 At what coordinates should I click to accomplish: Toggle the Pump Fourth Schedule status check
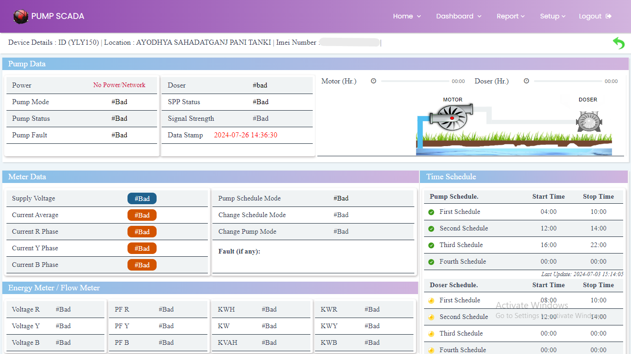[431, 262]
